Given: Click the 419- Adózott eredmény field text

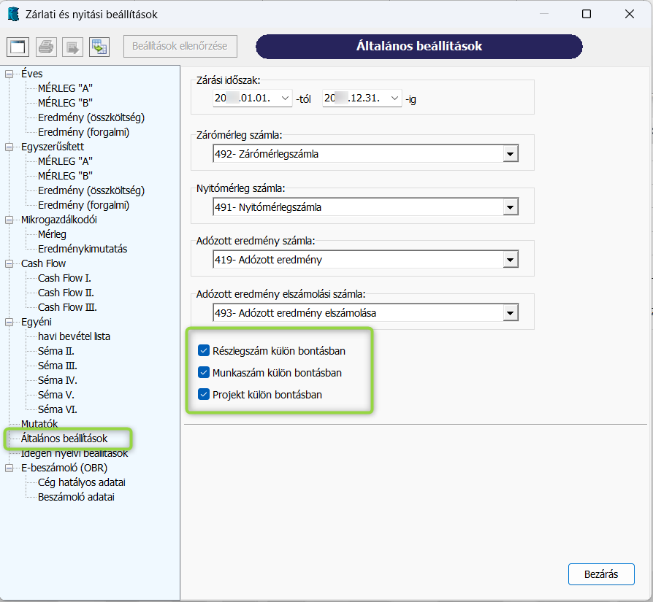Looking at the screenshot, I should pos(269,260).
